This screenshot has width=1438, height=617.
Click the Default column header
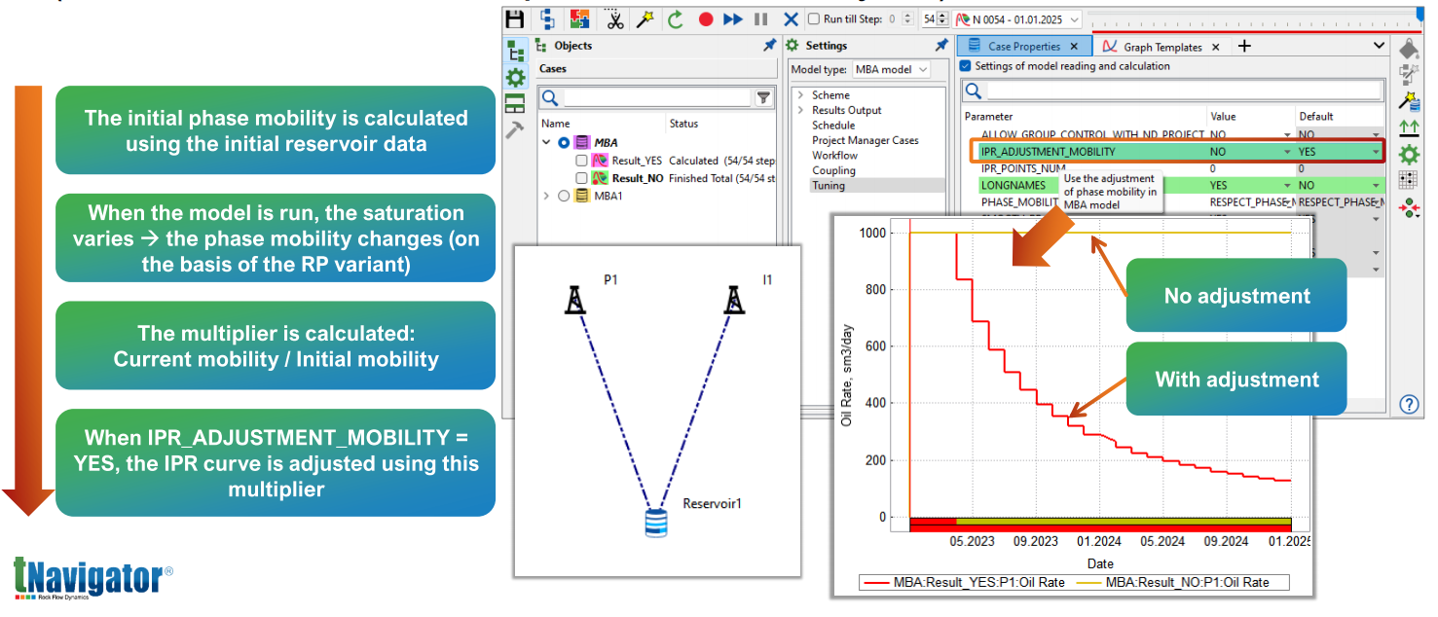coord(1316,117)
